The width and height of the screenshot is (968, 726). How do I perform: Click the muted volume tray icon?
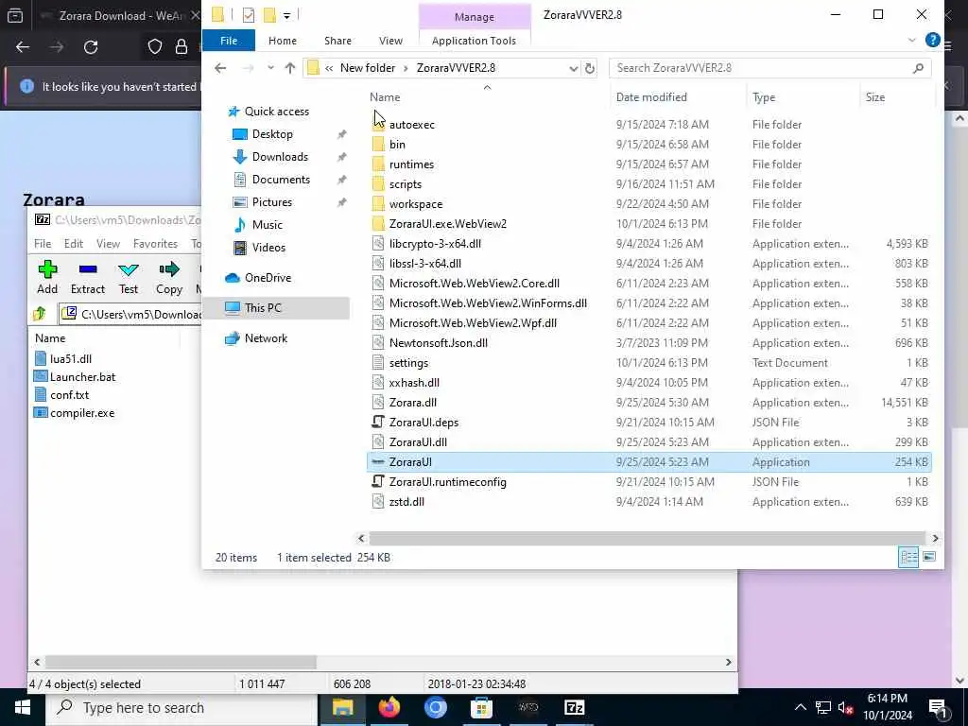[846, 708]
